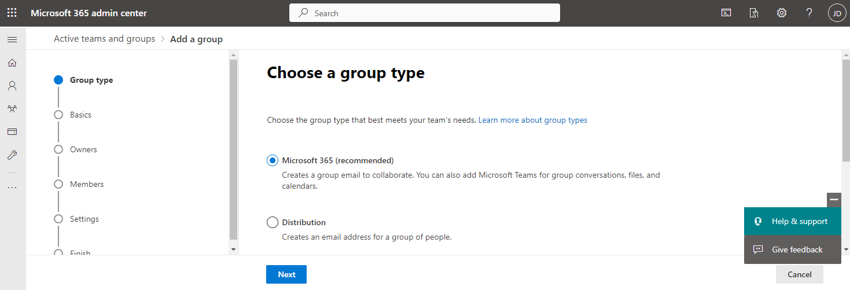This screenshot has height=290, width=850.
Task: Click Cancel button
Action: click(800, 274)
